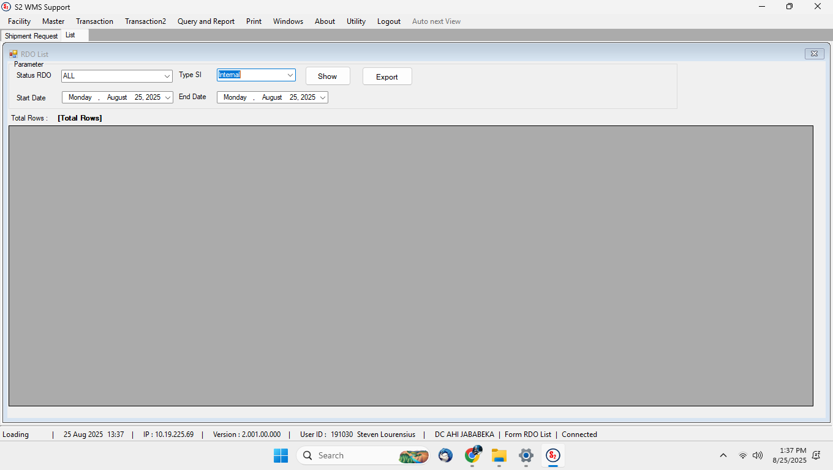Open the End Date calendar picker
Viewport: 833px width, 470px height.
point(323,97)
